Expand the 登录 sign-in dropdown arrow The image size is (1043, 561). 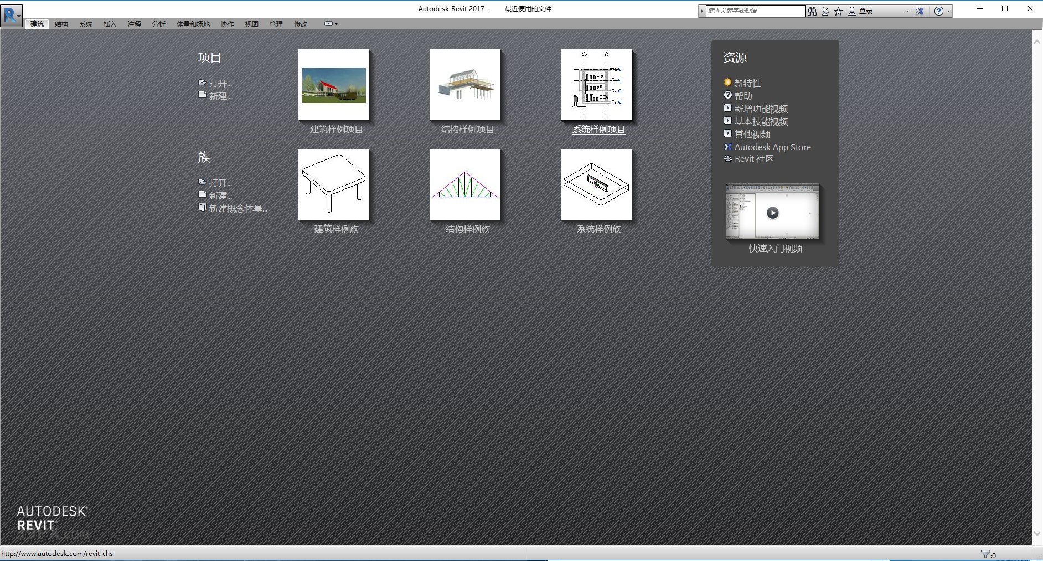907,11
